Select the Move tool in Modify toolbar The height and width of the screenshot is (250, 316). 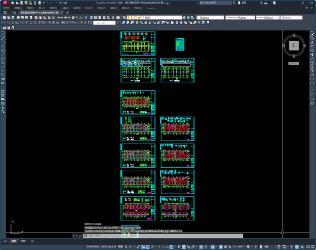click(x=313, y=54)
